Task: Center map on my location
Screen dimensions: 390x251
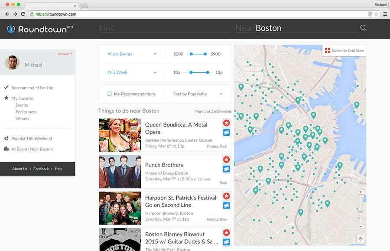Action: [x=361, y=238]
